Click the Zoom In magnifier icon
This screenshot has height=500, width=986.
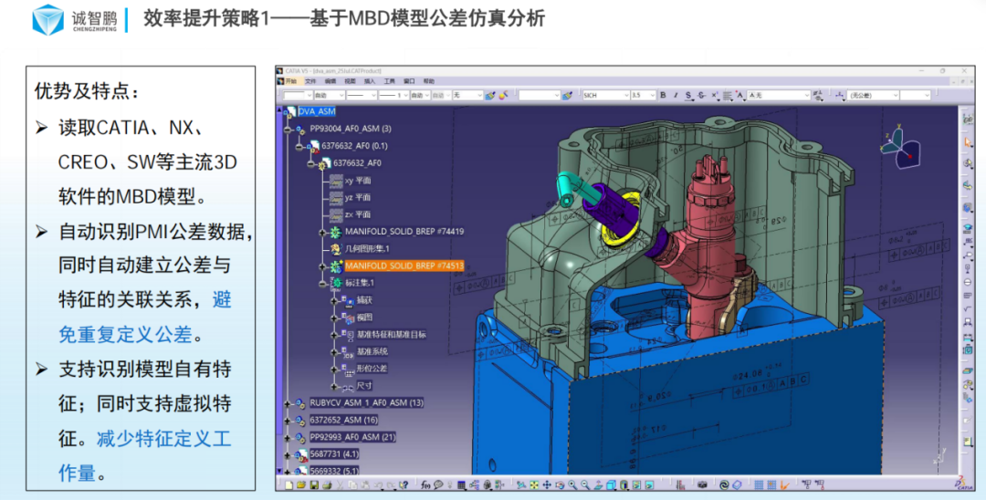(572, 484)
